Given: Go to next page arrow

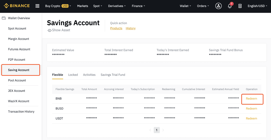Looking at the screenshot, I should (163, 130).
